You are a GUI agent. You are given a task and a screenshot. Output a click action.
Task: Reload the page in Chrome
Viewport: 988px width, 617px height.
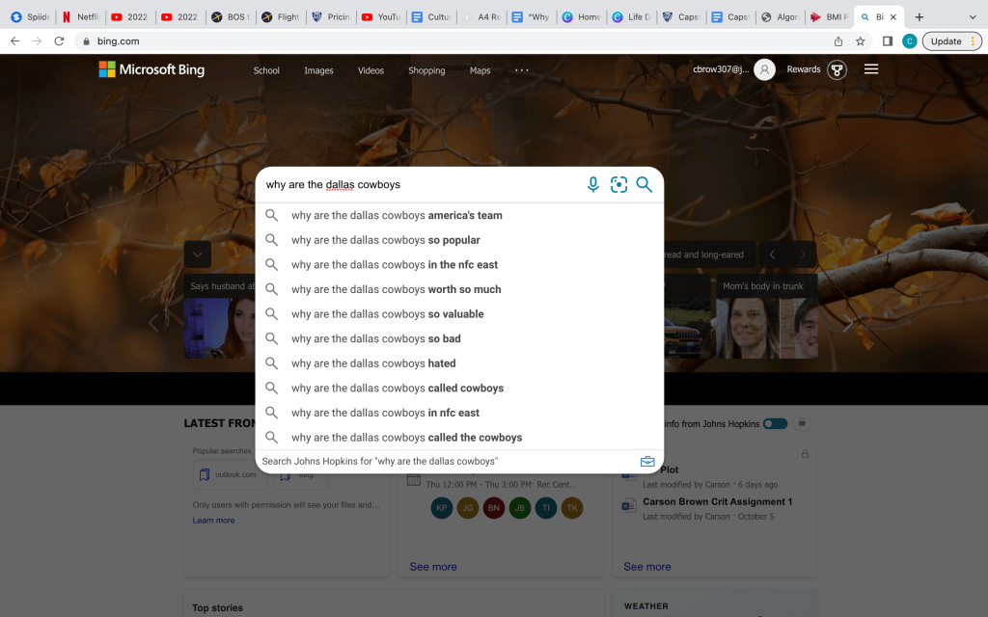point(60,41)
